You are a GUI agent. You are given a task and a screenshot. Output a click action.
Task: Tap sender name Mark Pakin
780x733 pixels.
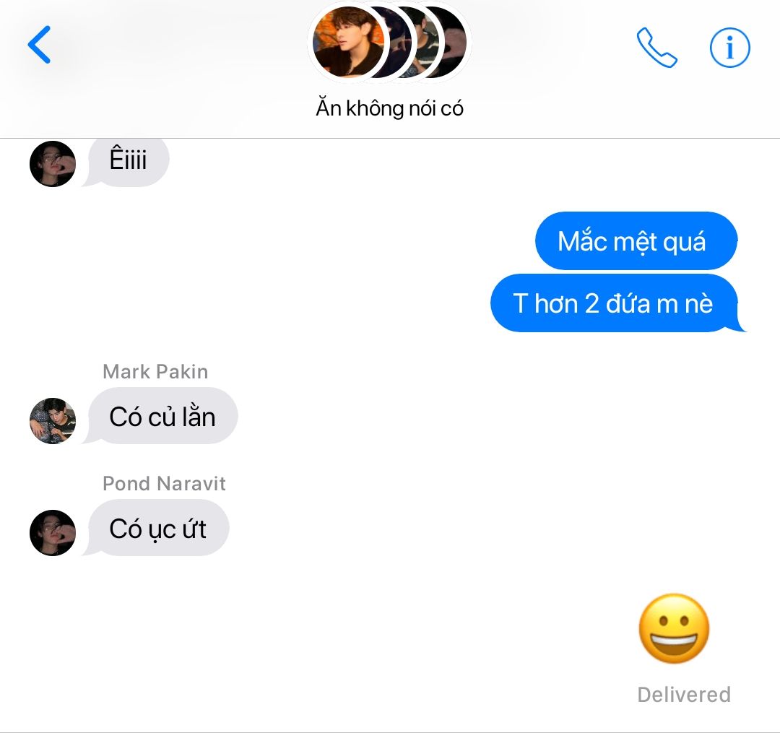click(x=155, y=371)
